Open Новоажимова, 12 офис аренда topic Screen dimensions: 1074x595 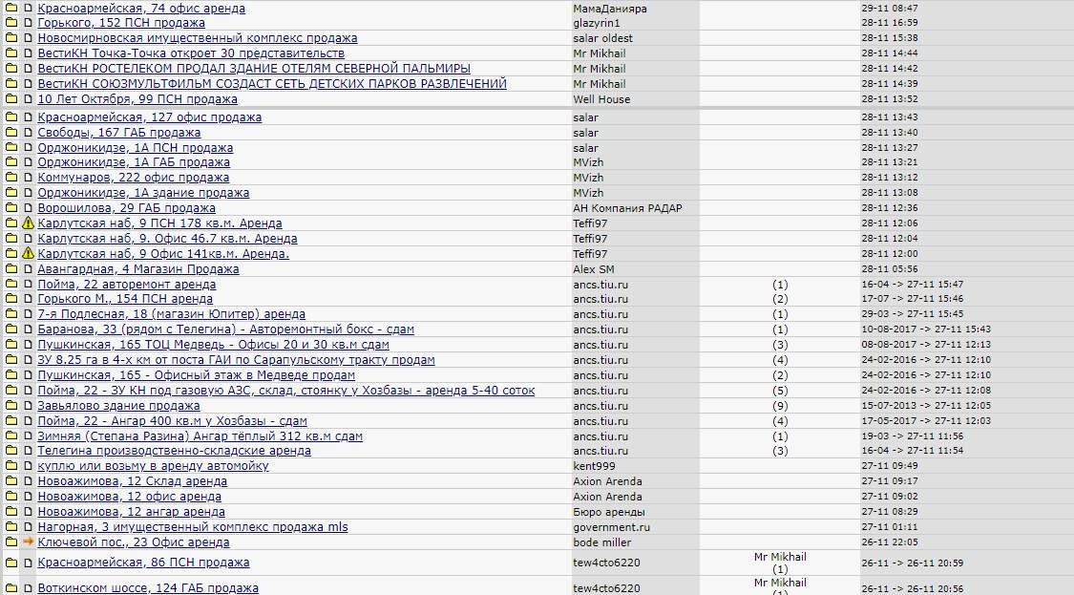point(130,497)
